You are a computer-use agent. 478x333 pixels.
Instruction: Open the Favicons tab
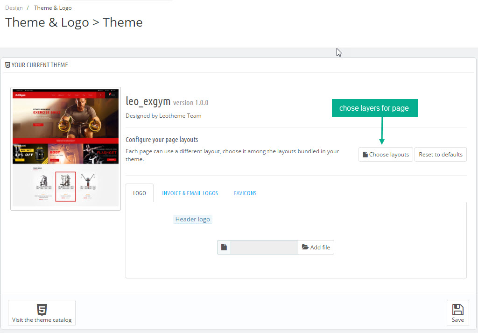[x=245, y=193]
